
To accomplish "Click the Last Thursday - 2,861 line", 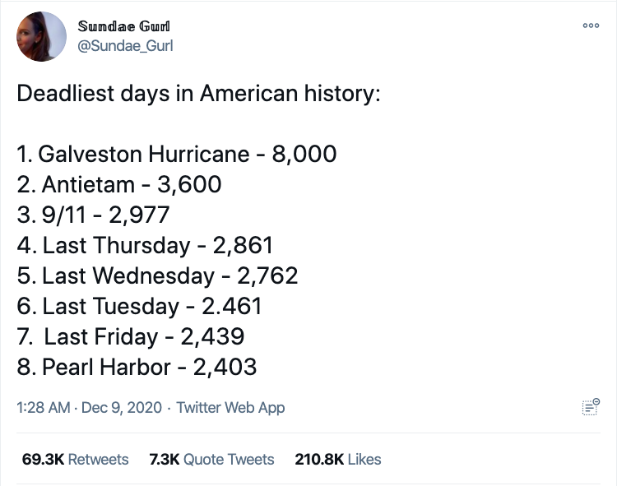I will pos(145,245).
